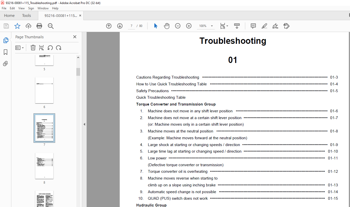Go to next page arrow
The image size is (350, 207).
coord(120,26)
